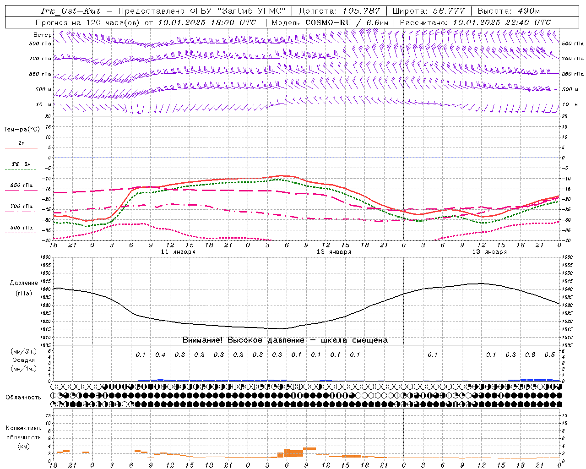Click the шкала смещена warning ending

[x=354, y=340]
